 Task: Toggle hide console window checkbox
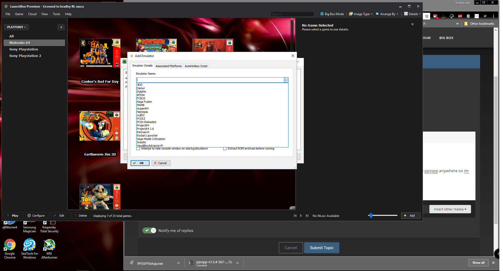138,149
